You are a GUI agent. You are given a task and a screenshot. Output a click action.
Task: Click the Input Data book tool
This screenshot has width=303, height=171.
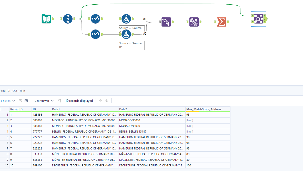pyautogui.click(x=46, y=19)
